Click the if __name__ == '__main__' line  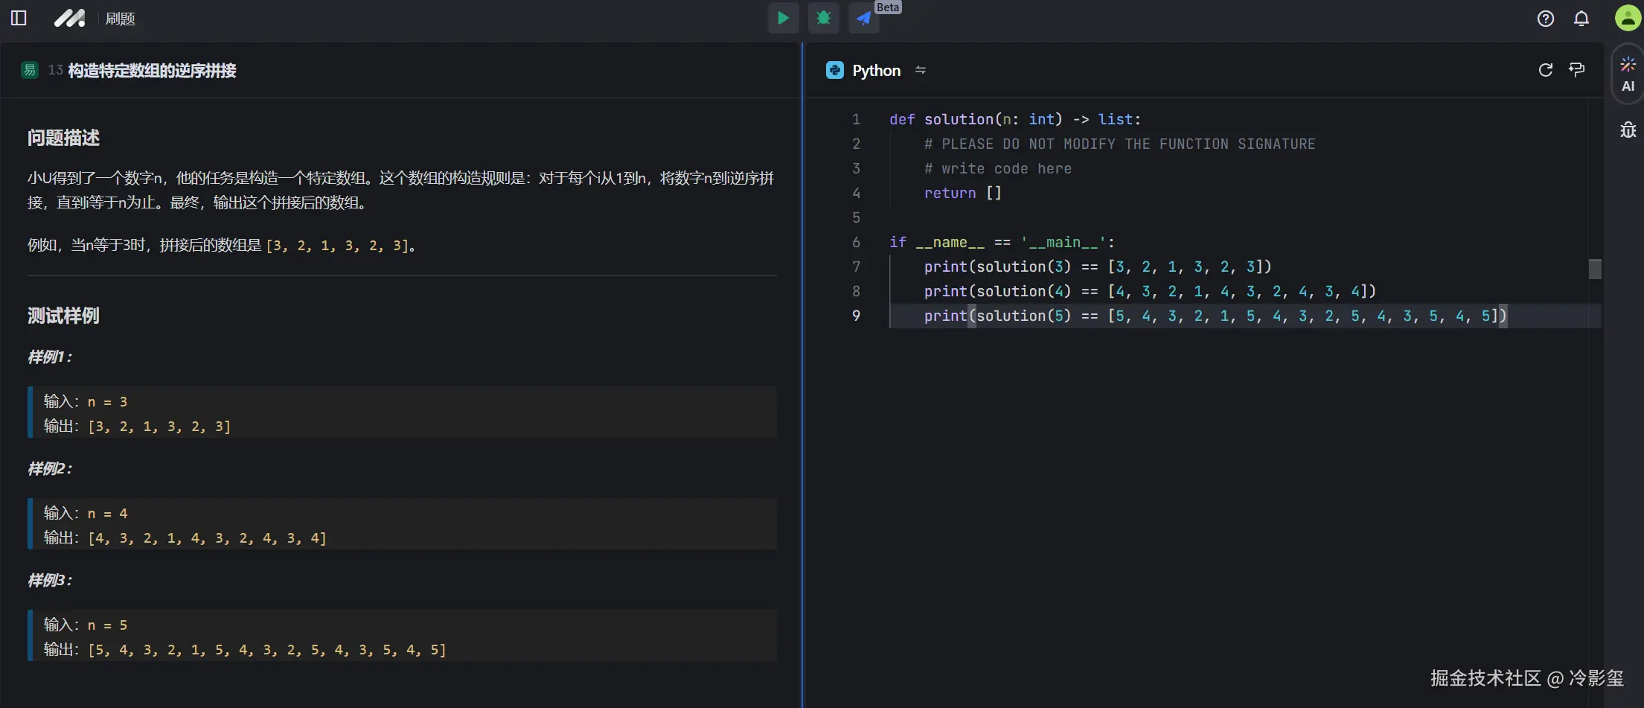[1002, 242]
